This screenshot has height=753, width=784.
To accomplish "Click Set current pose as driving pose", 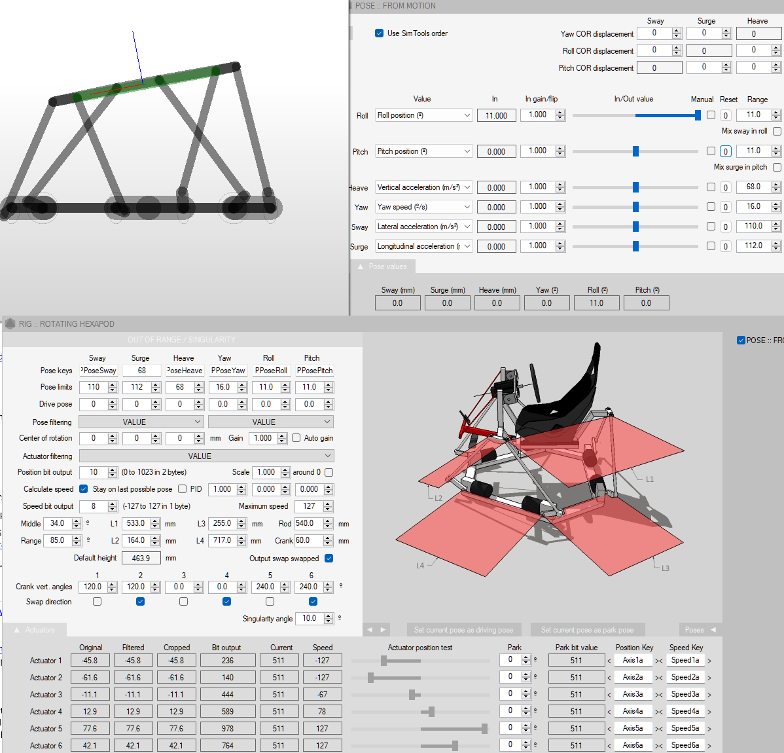I will tap(463, 630).
